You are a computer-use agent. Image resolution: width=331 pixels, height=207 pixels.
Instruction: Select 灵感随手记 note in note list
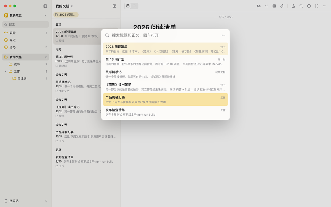pos(86,86)
